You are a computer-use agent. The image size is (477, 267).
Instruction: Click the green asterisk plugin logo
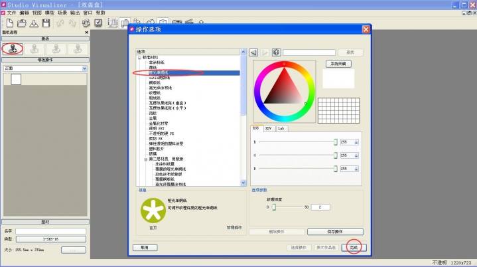153,210
